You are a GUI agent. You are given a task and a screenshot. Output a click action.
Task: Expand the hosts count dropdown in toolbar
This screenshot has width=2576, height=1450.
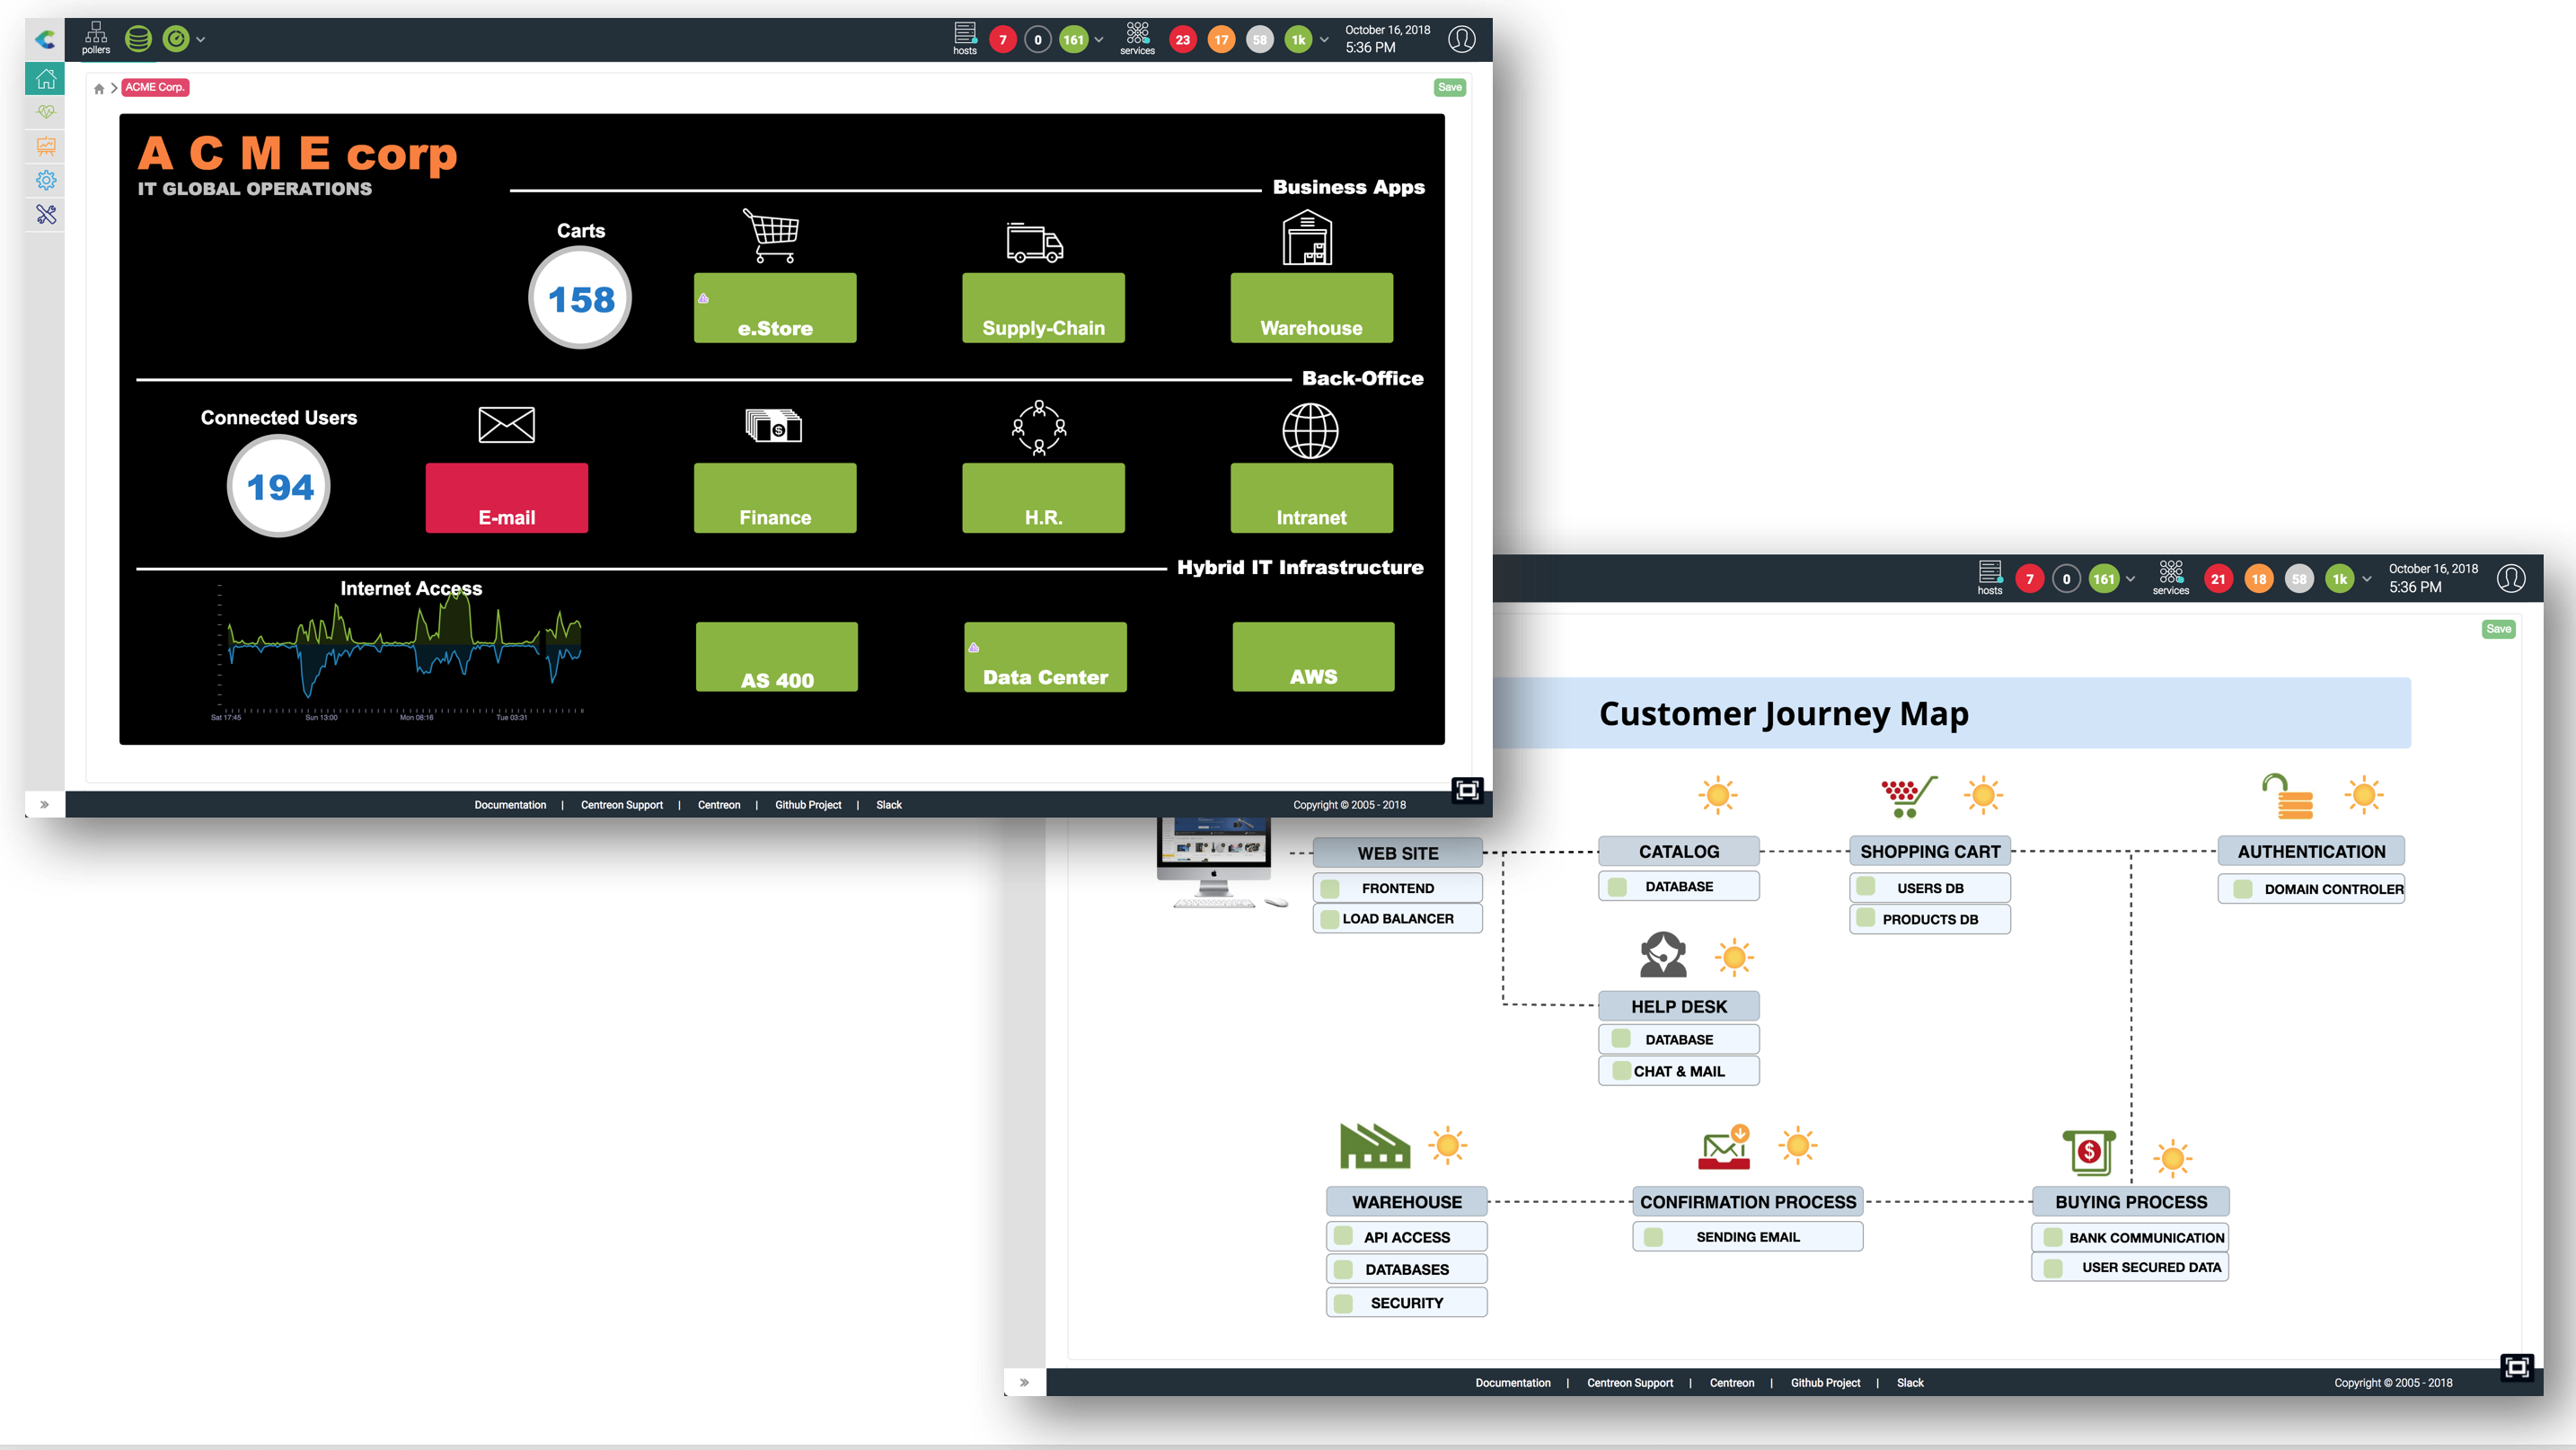click(x=1098, y=39)
